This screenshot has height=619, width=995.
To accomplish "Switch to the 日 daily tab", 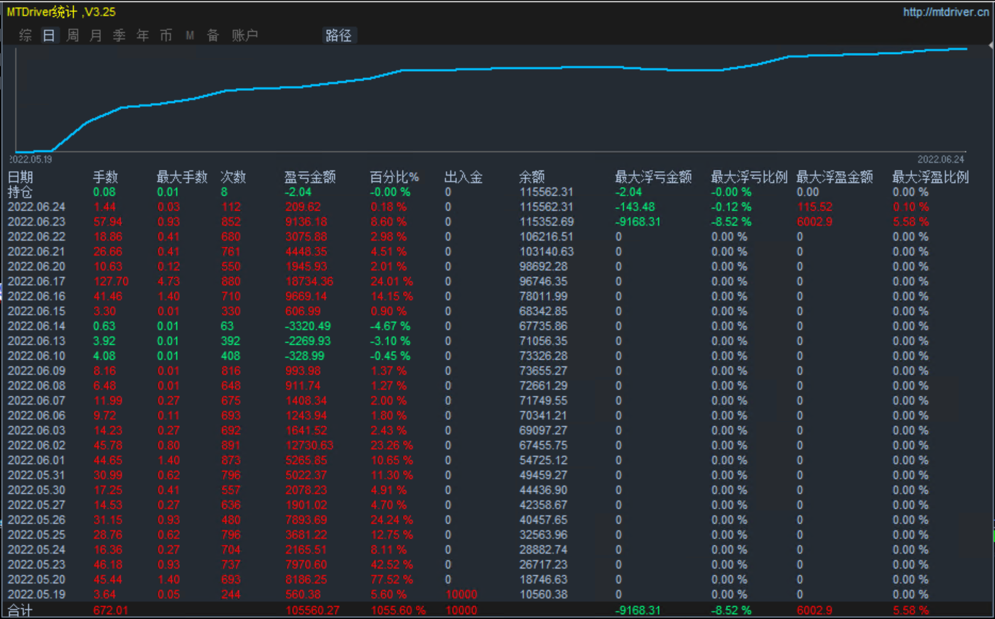I will (48, 35).
